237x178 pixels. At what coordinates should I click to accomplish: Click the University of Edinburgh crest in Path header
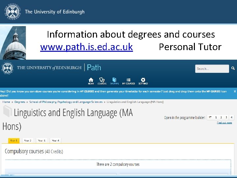pyautogui.click(x=7, y=68)
